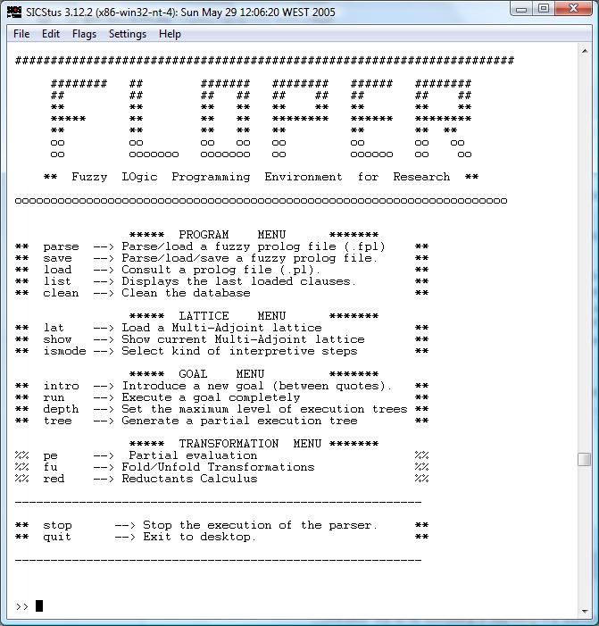Click the 'quit' command text
This screenshot has height=626, width=599.
coord(57,537)
